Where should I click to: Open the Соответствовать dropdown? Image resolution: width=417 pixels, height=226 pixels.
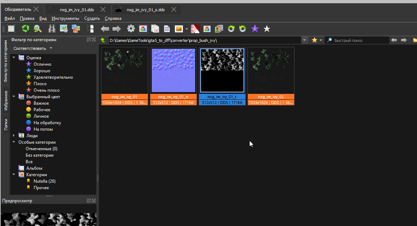[x=33, y=48]
